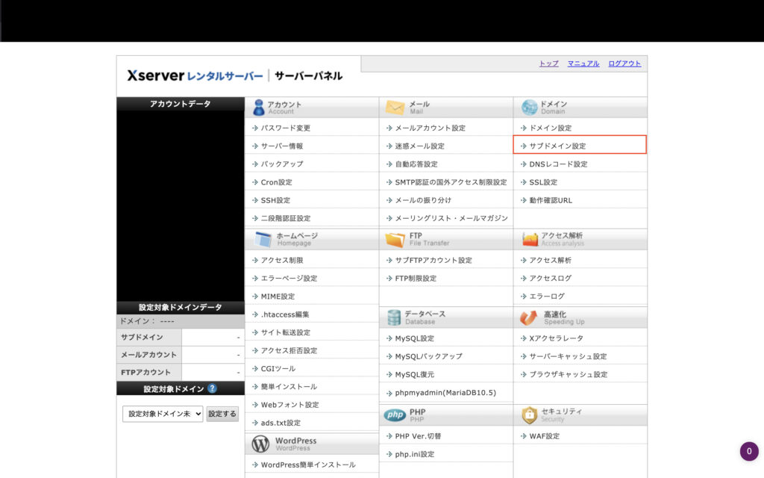The width and height of the screenshot is (764, 478).
Task: Open WordPress簡単インストール
Action: (308, 465)
